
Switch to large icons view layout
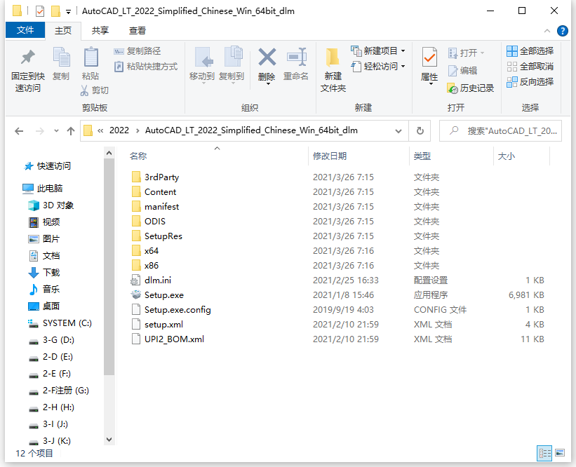(x=560, y=453)
